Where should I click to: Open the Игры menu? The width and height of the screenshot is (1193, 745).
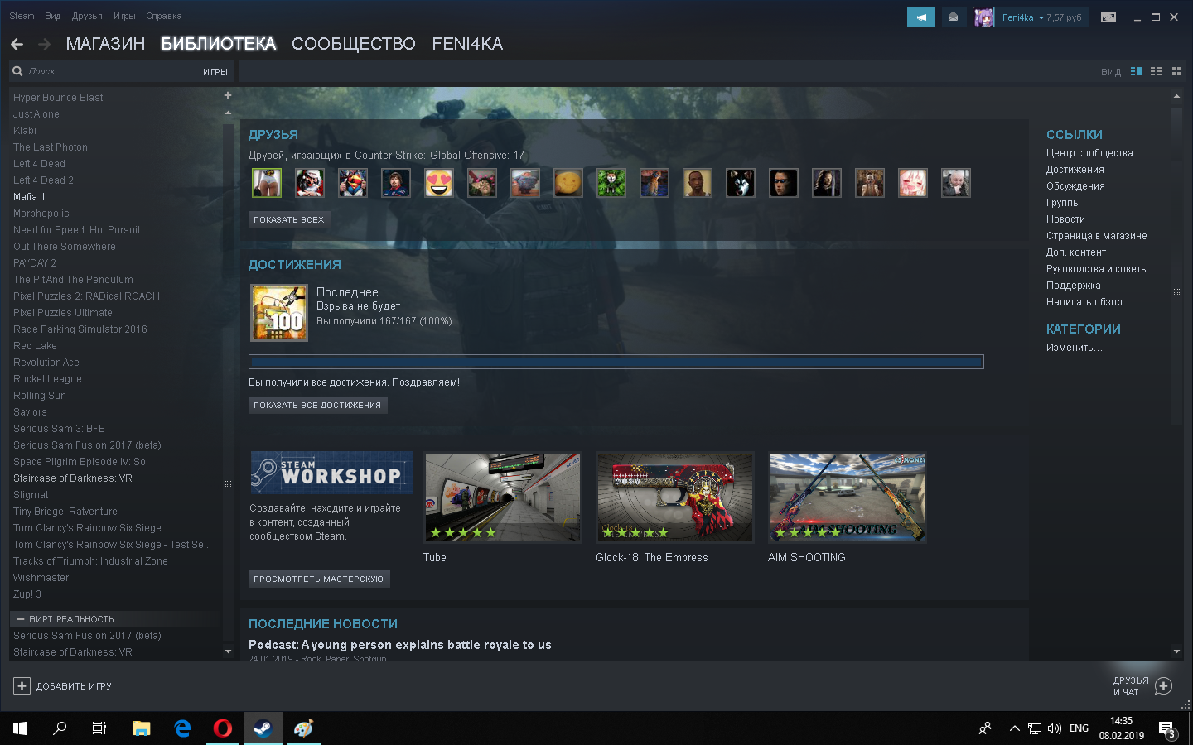pyautogui.click(x=124, y=16)
